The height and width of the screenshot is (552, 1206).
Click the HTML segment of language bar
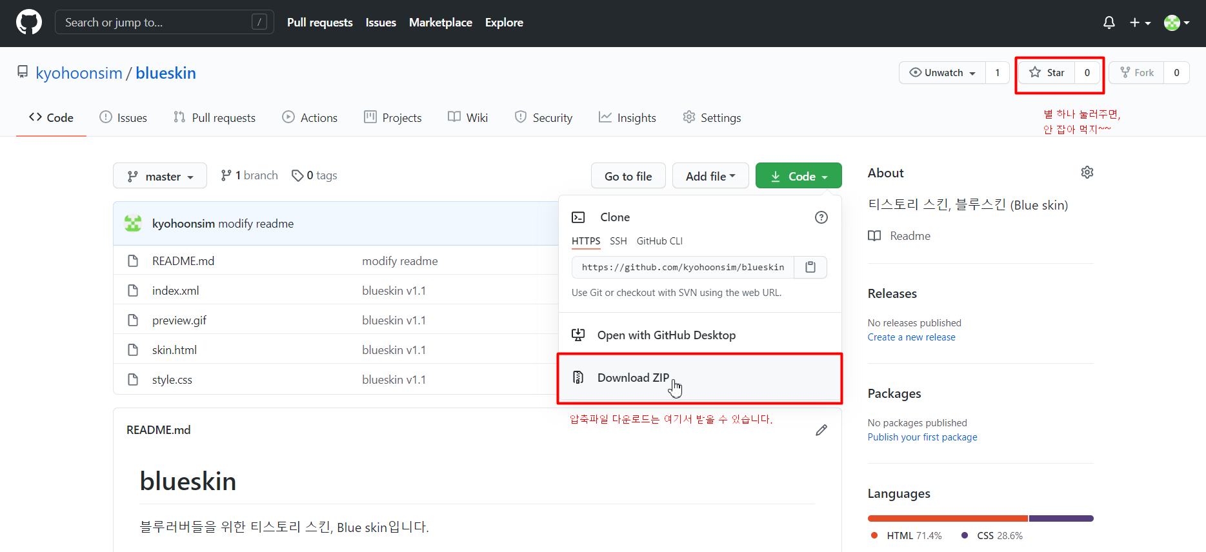tap(948, 518)
